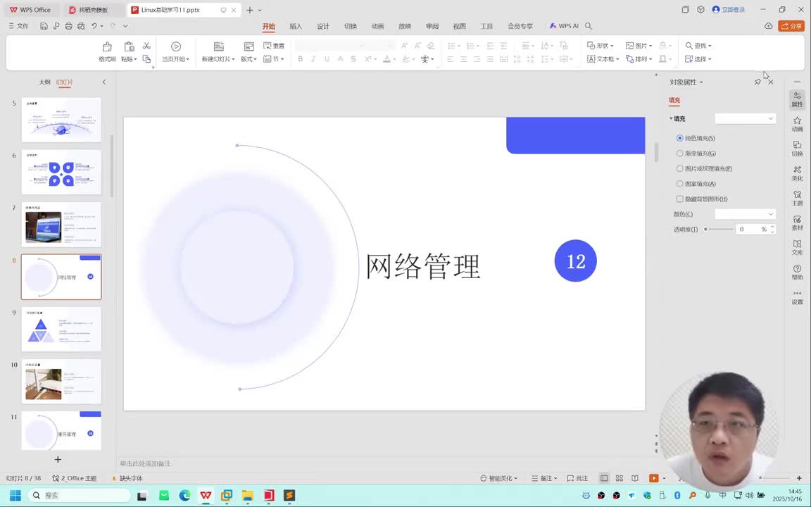Open the 素材 materials sidebar icon

797,223
